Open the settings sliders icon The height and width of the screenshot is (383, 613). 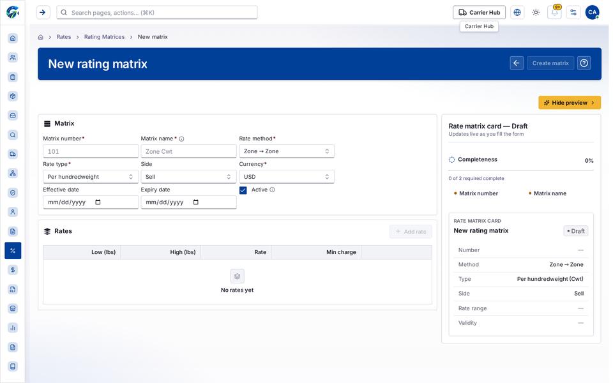point(573,13)
